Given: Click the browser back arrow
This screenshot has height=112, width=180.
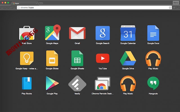Looking at the screenshot, I should pyautogui.click(x=3, y=8).
